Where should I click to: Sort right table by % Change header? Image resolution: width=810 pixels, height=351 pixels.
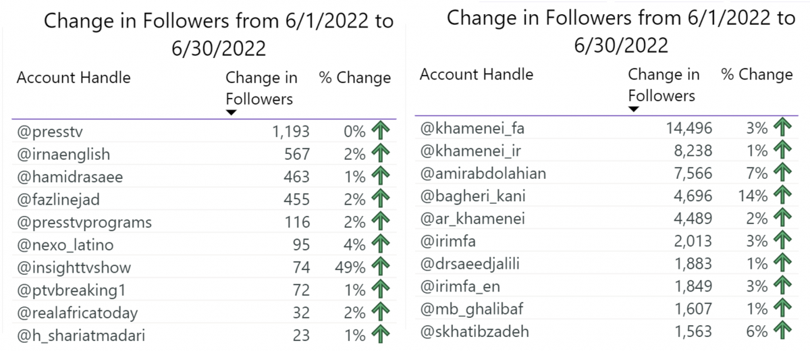[x=757, y=74]
